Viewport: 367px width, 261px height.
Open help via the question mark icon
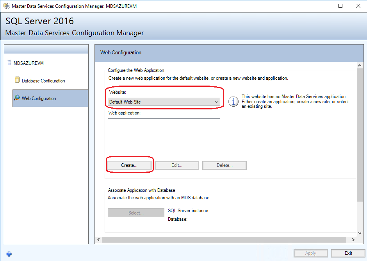9,254
